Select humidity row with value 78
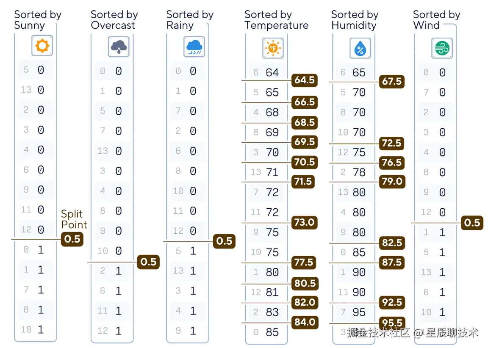 click(354, 172)
